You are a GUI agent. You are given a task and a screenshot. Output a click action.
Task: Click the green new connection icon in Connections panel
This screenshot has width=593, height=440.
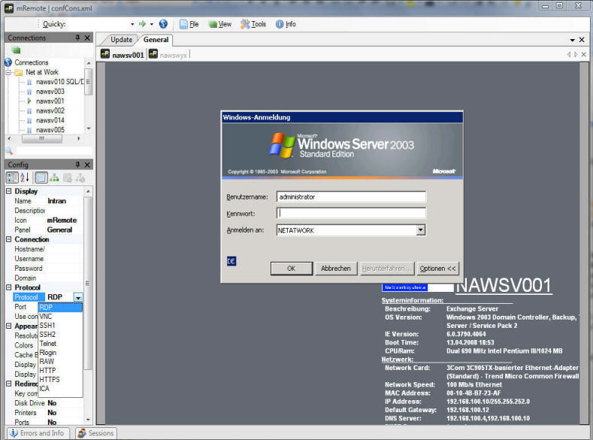click(16, 50)
